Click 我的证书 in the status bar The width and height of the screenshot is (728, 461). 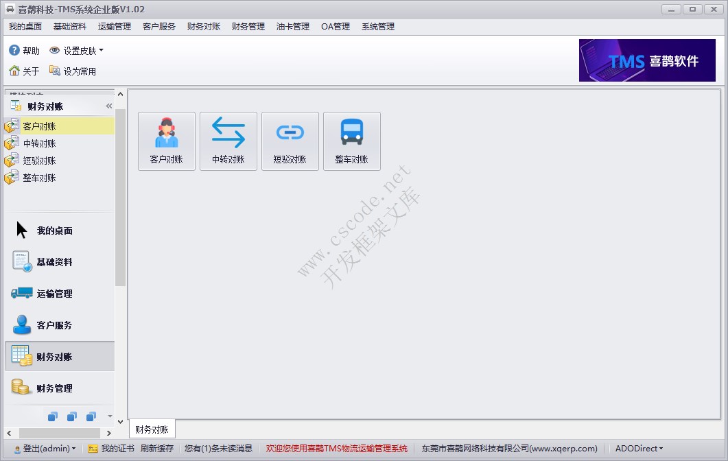[x=111, y=449]
